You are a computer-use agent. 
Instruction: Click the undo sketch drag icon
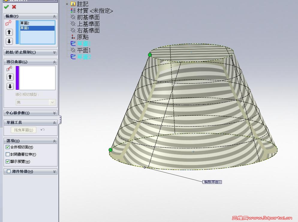pyautogui.click(x=42, y=130)
